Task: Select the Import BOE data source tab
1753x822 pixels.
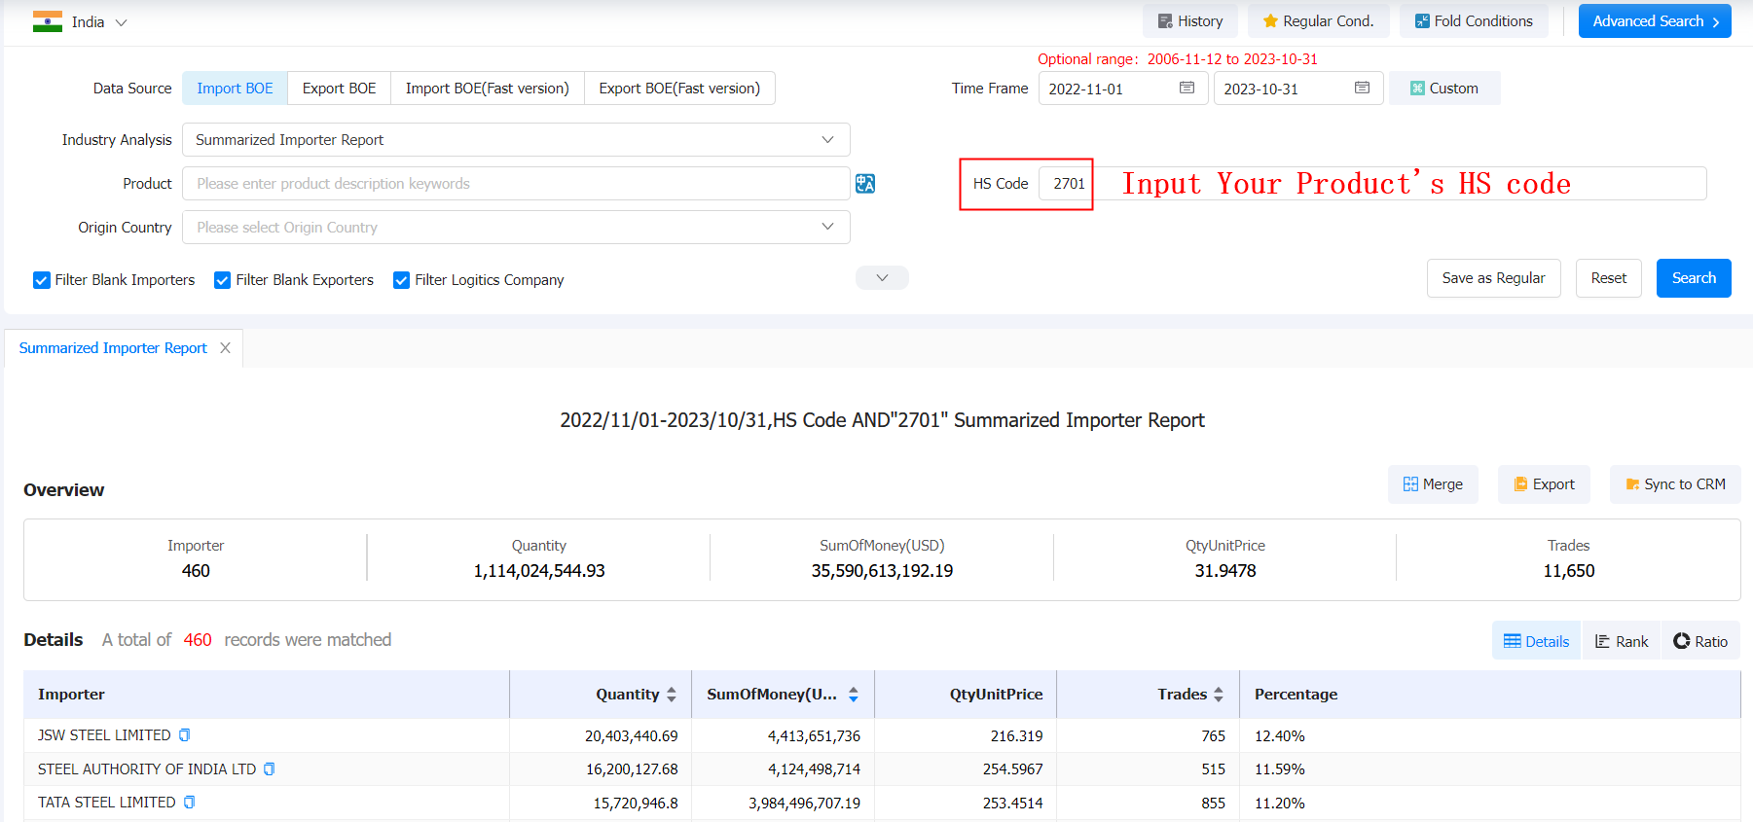Action: pos(235,89)
